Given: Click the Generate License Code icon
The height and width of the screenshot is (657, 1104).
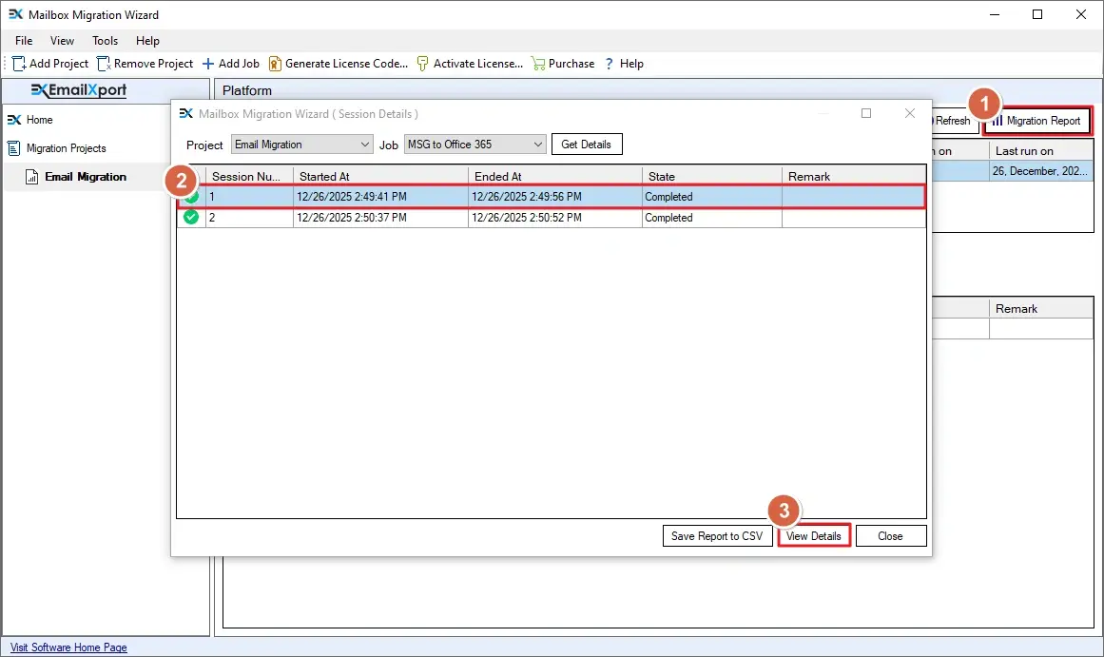Looking at the screenshot, I should coord(275,64).
